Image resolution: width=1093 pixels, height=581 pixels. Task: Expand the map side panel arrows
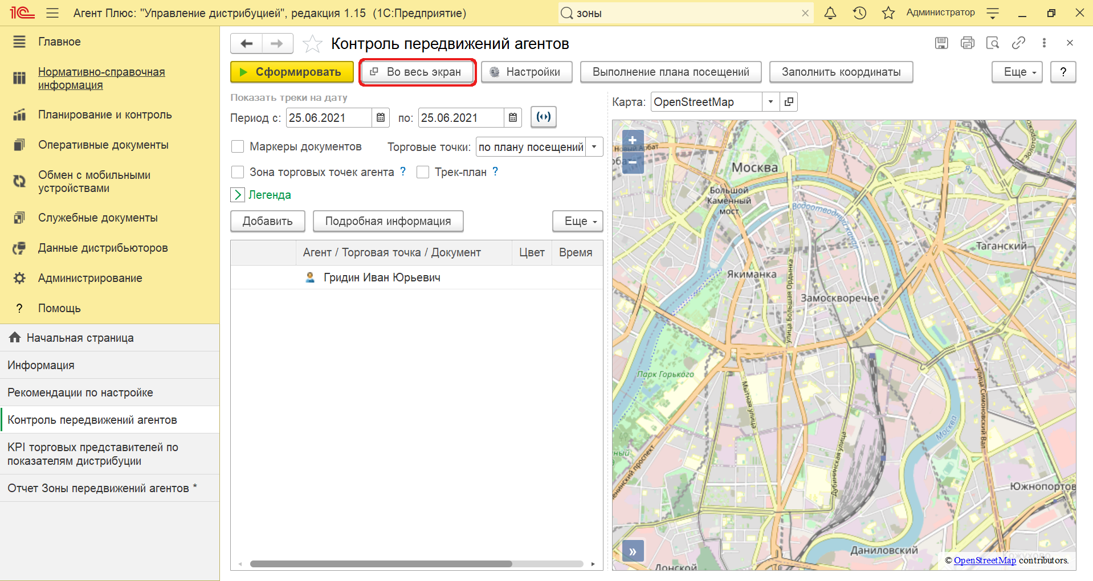[633, 551]
